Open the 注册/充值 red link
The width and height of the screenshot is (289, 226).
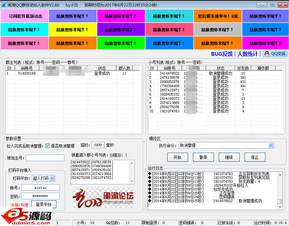point(19,205)
